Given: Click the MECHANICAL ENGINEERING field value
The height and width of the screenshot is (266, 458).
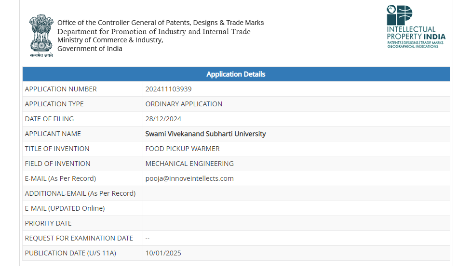Looking at the screenshot, I should 189,164.
